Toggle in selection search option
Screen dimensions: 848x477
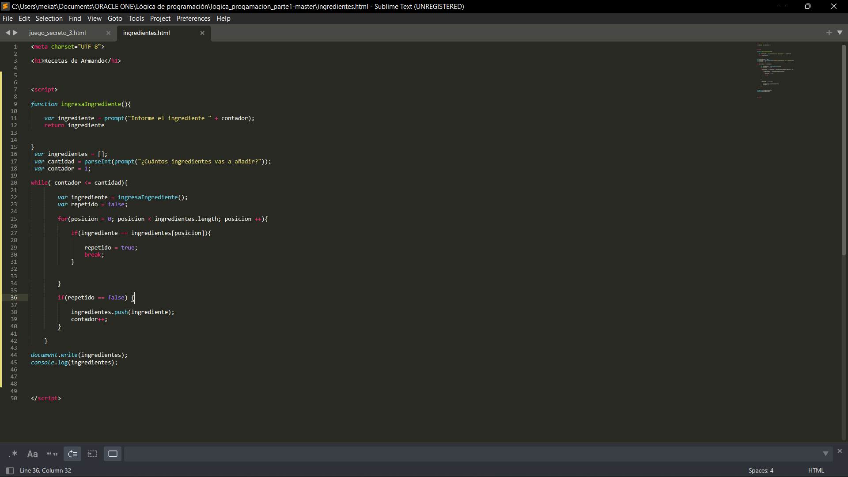click(x=92, y=454)
